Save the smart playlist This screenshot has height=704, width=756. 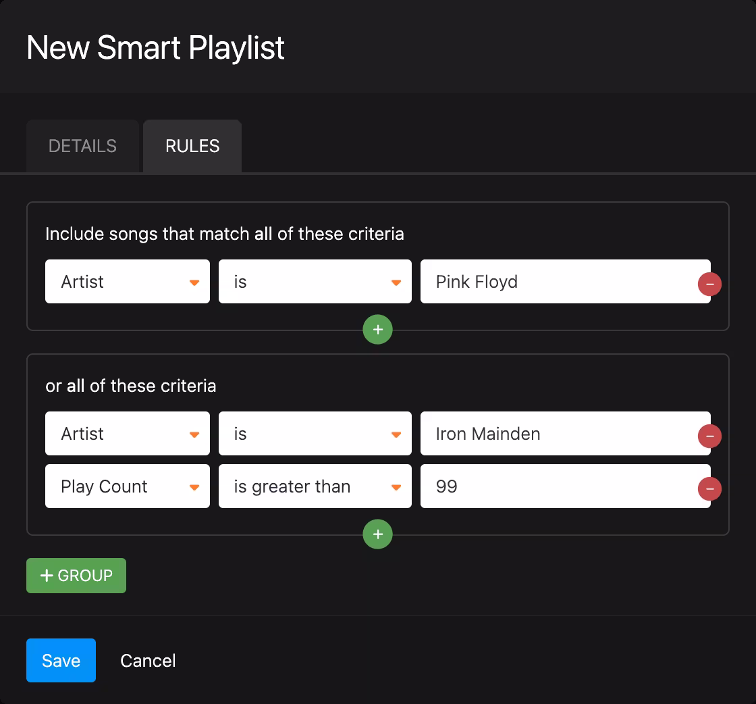61,660
